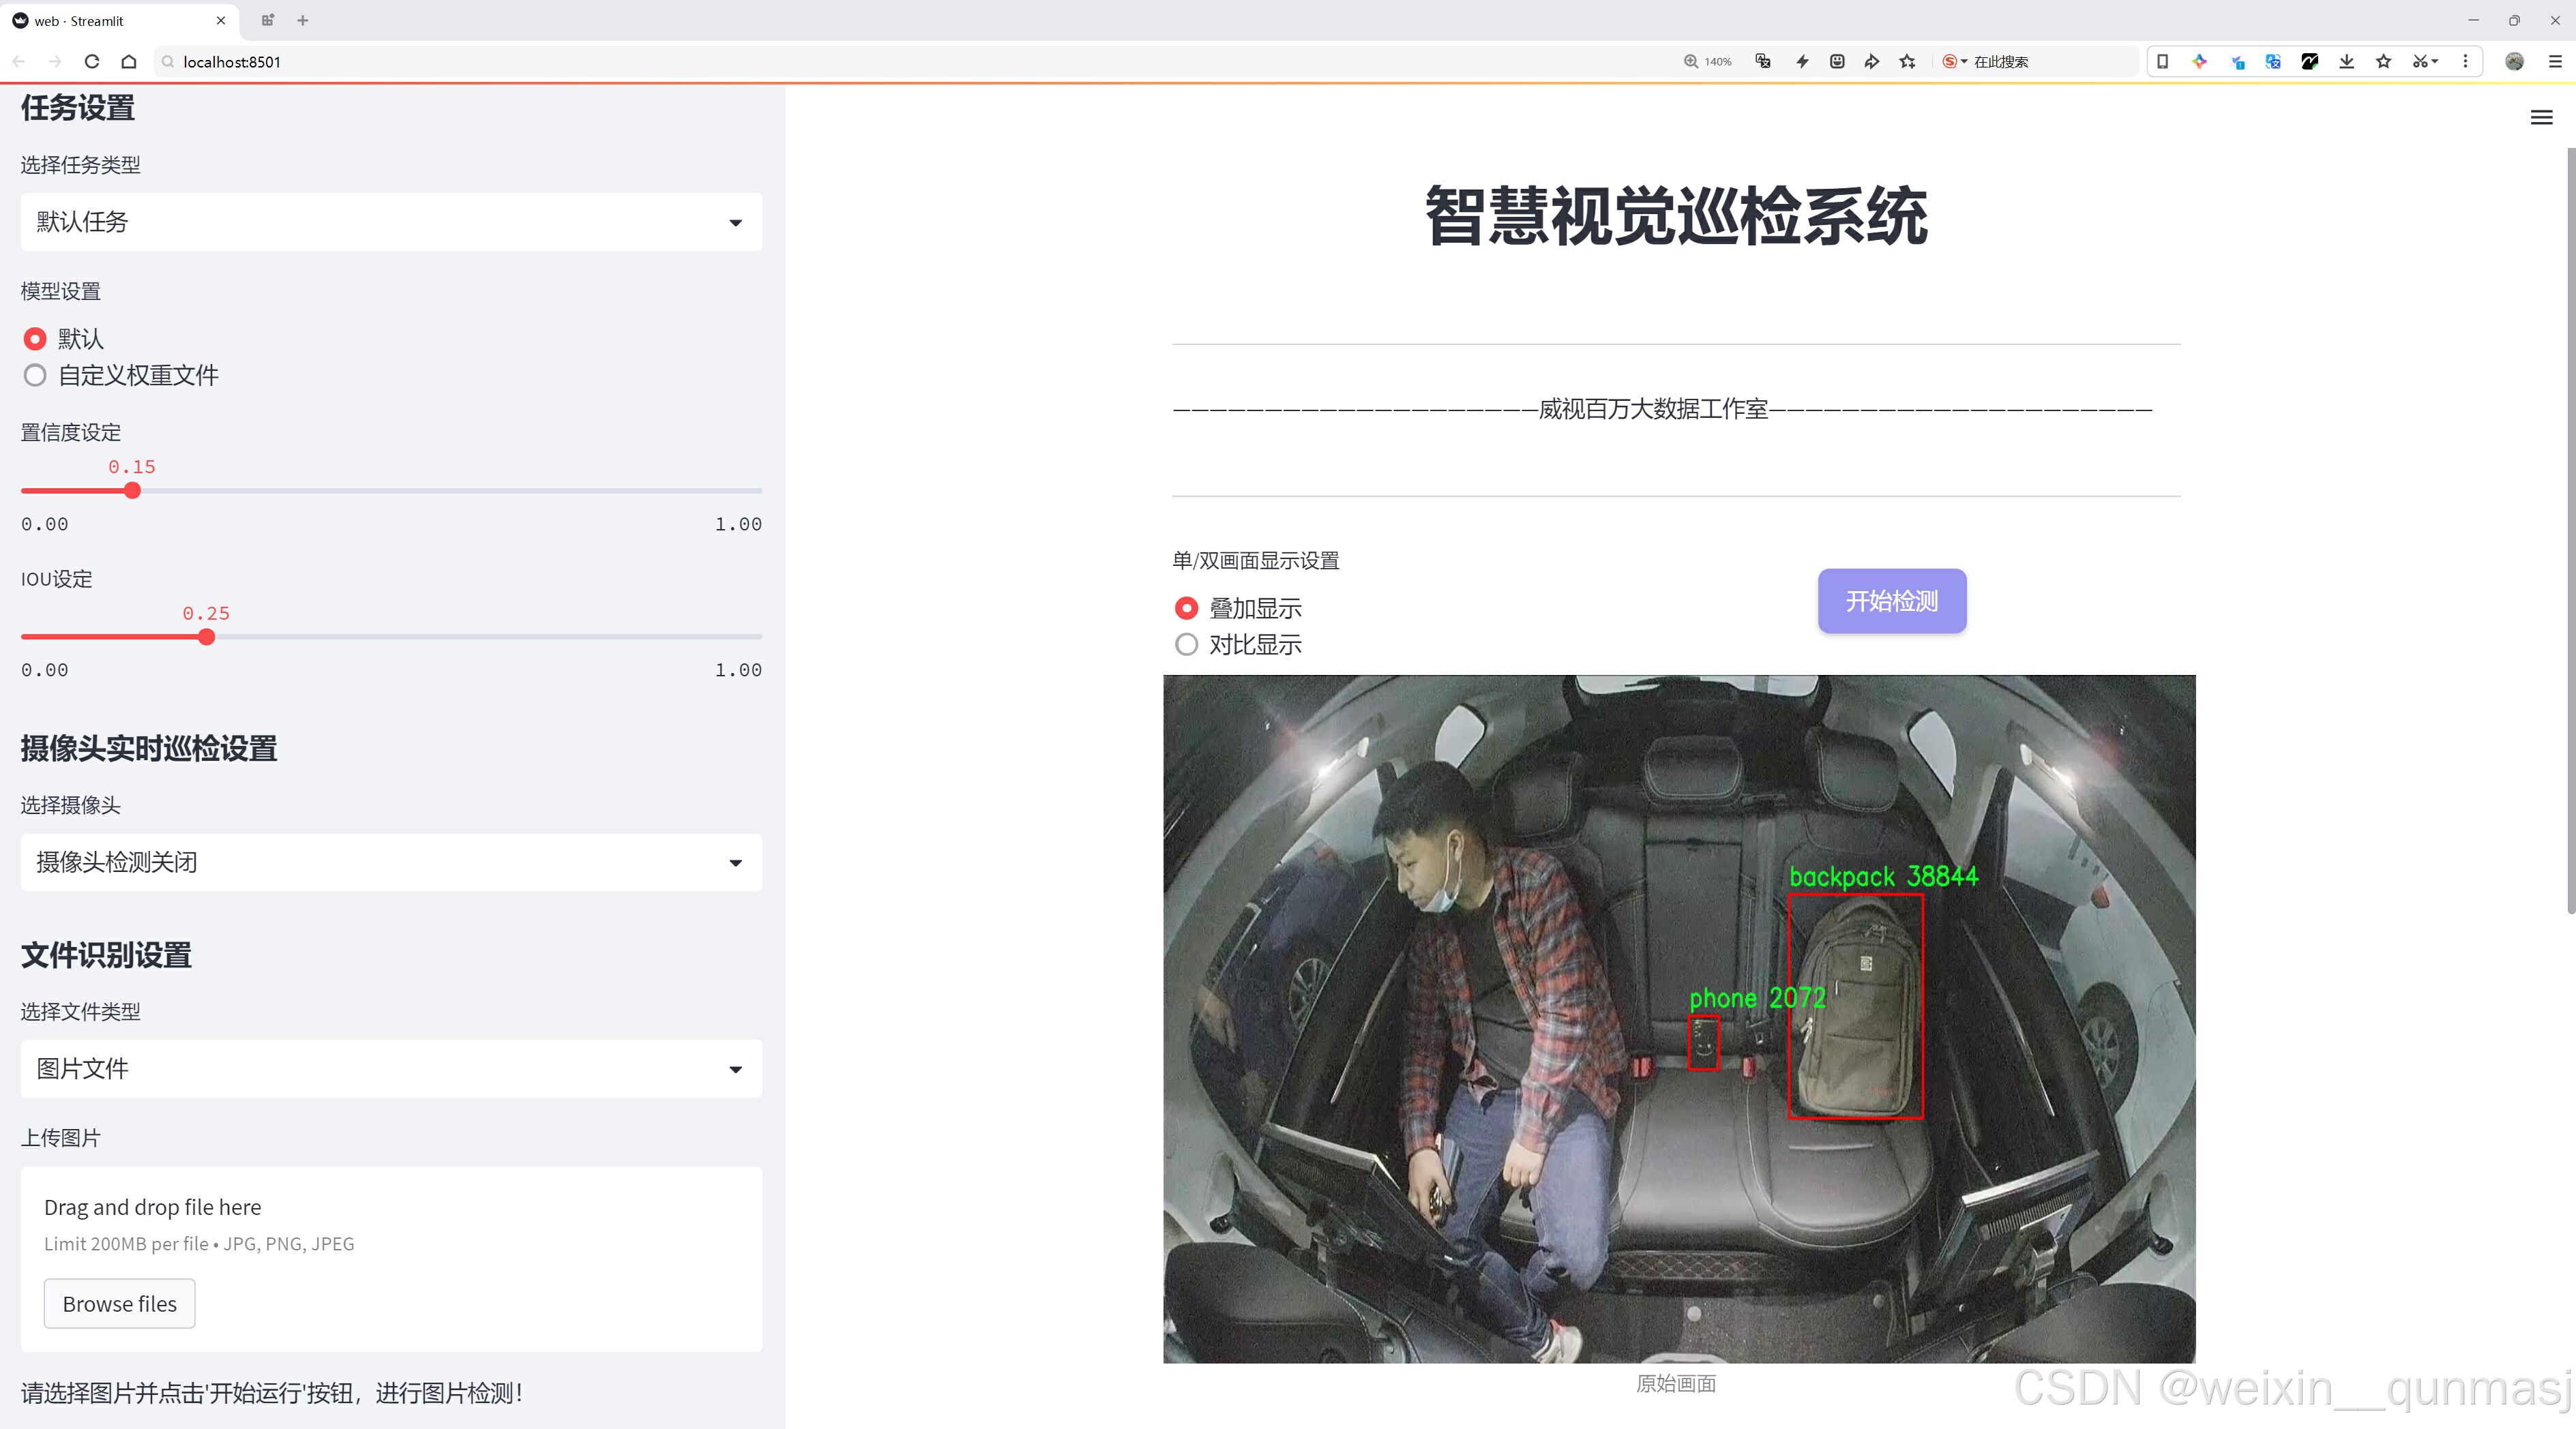The width and height of the screenshot is (2576, 1429).
Task: Click the add bookmark star icon in address bar
Action: pyautogui.click(x=1907, y=62)
